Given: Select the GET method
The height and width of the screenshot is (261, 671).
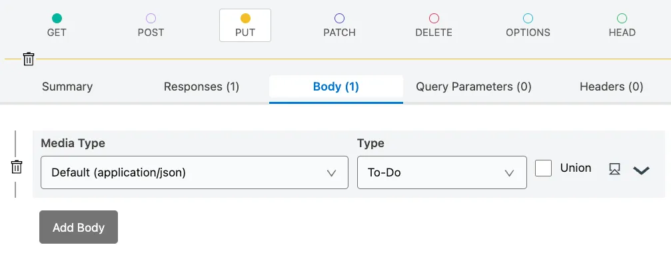Looking at the screenshot, I should (x=57, y=25).
